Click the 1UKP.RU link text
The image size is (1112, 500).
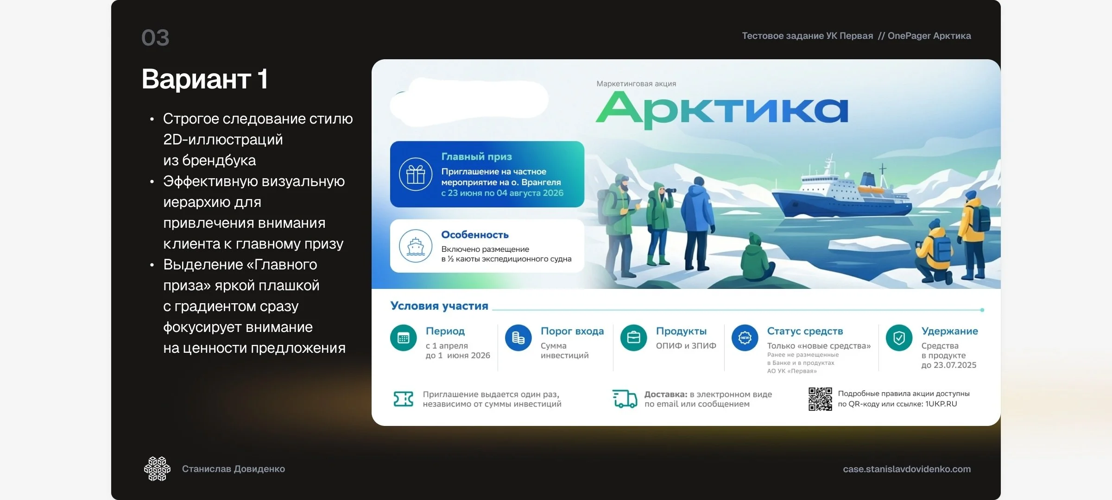(941, 404)
